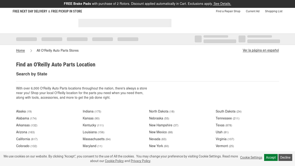
Task: Click the breadcrumb chevron separator icon
Action: click(31, 51)
